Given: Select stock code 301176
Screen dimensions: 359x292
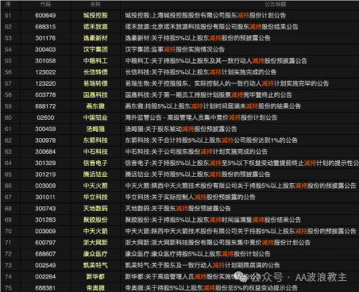Looking at the screenshot, I should (x=45, y=38).
